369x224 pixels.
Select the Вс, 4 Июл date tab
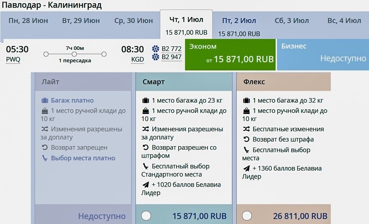pyautogui.click(x=344, y=21)
